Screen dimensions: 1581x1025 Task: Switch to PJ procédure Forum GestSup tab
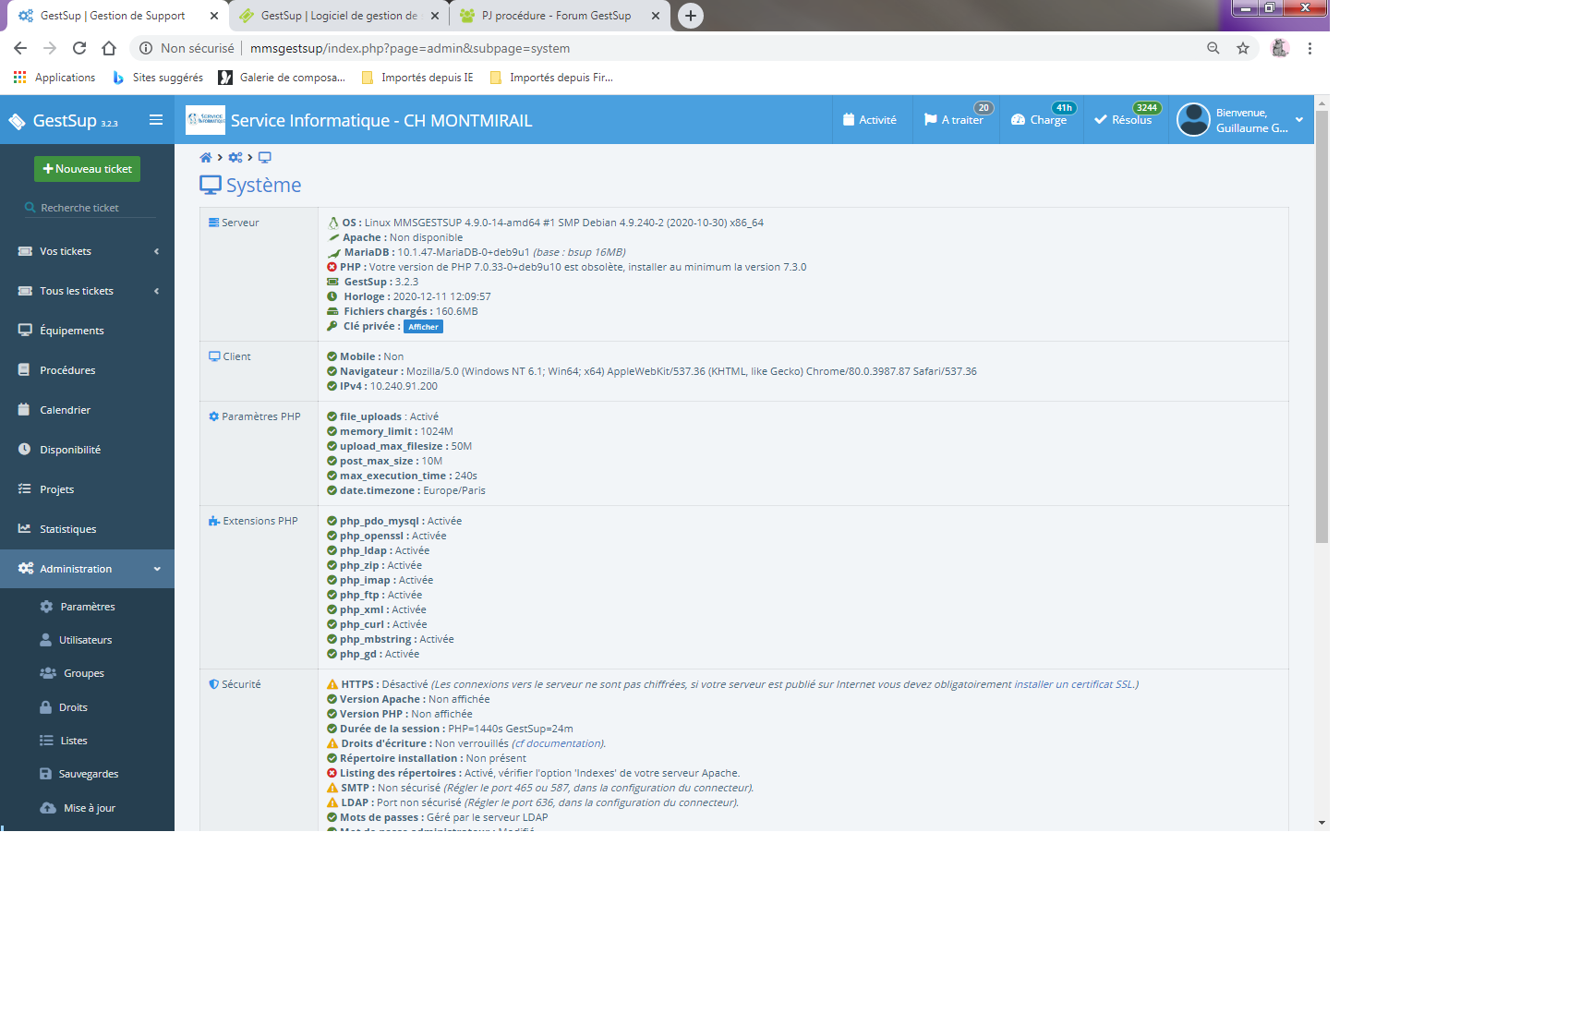[x=557, y=16]
